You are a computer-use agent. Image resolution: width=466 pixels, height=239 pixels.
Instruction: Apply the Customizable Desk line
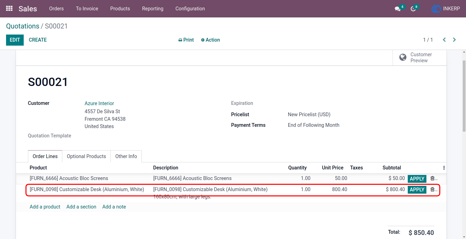click(x=417, y=190)
